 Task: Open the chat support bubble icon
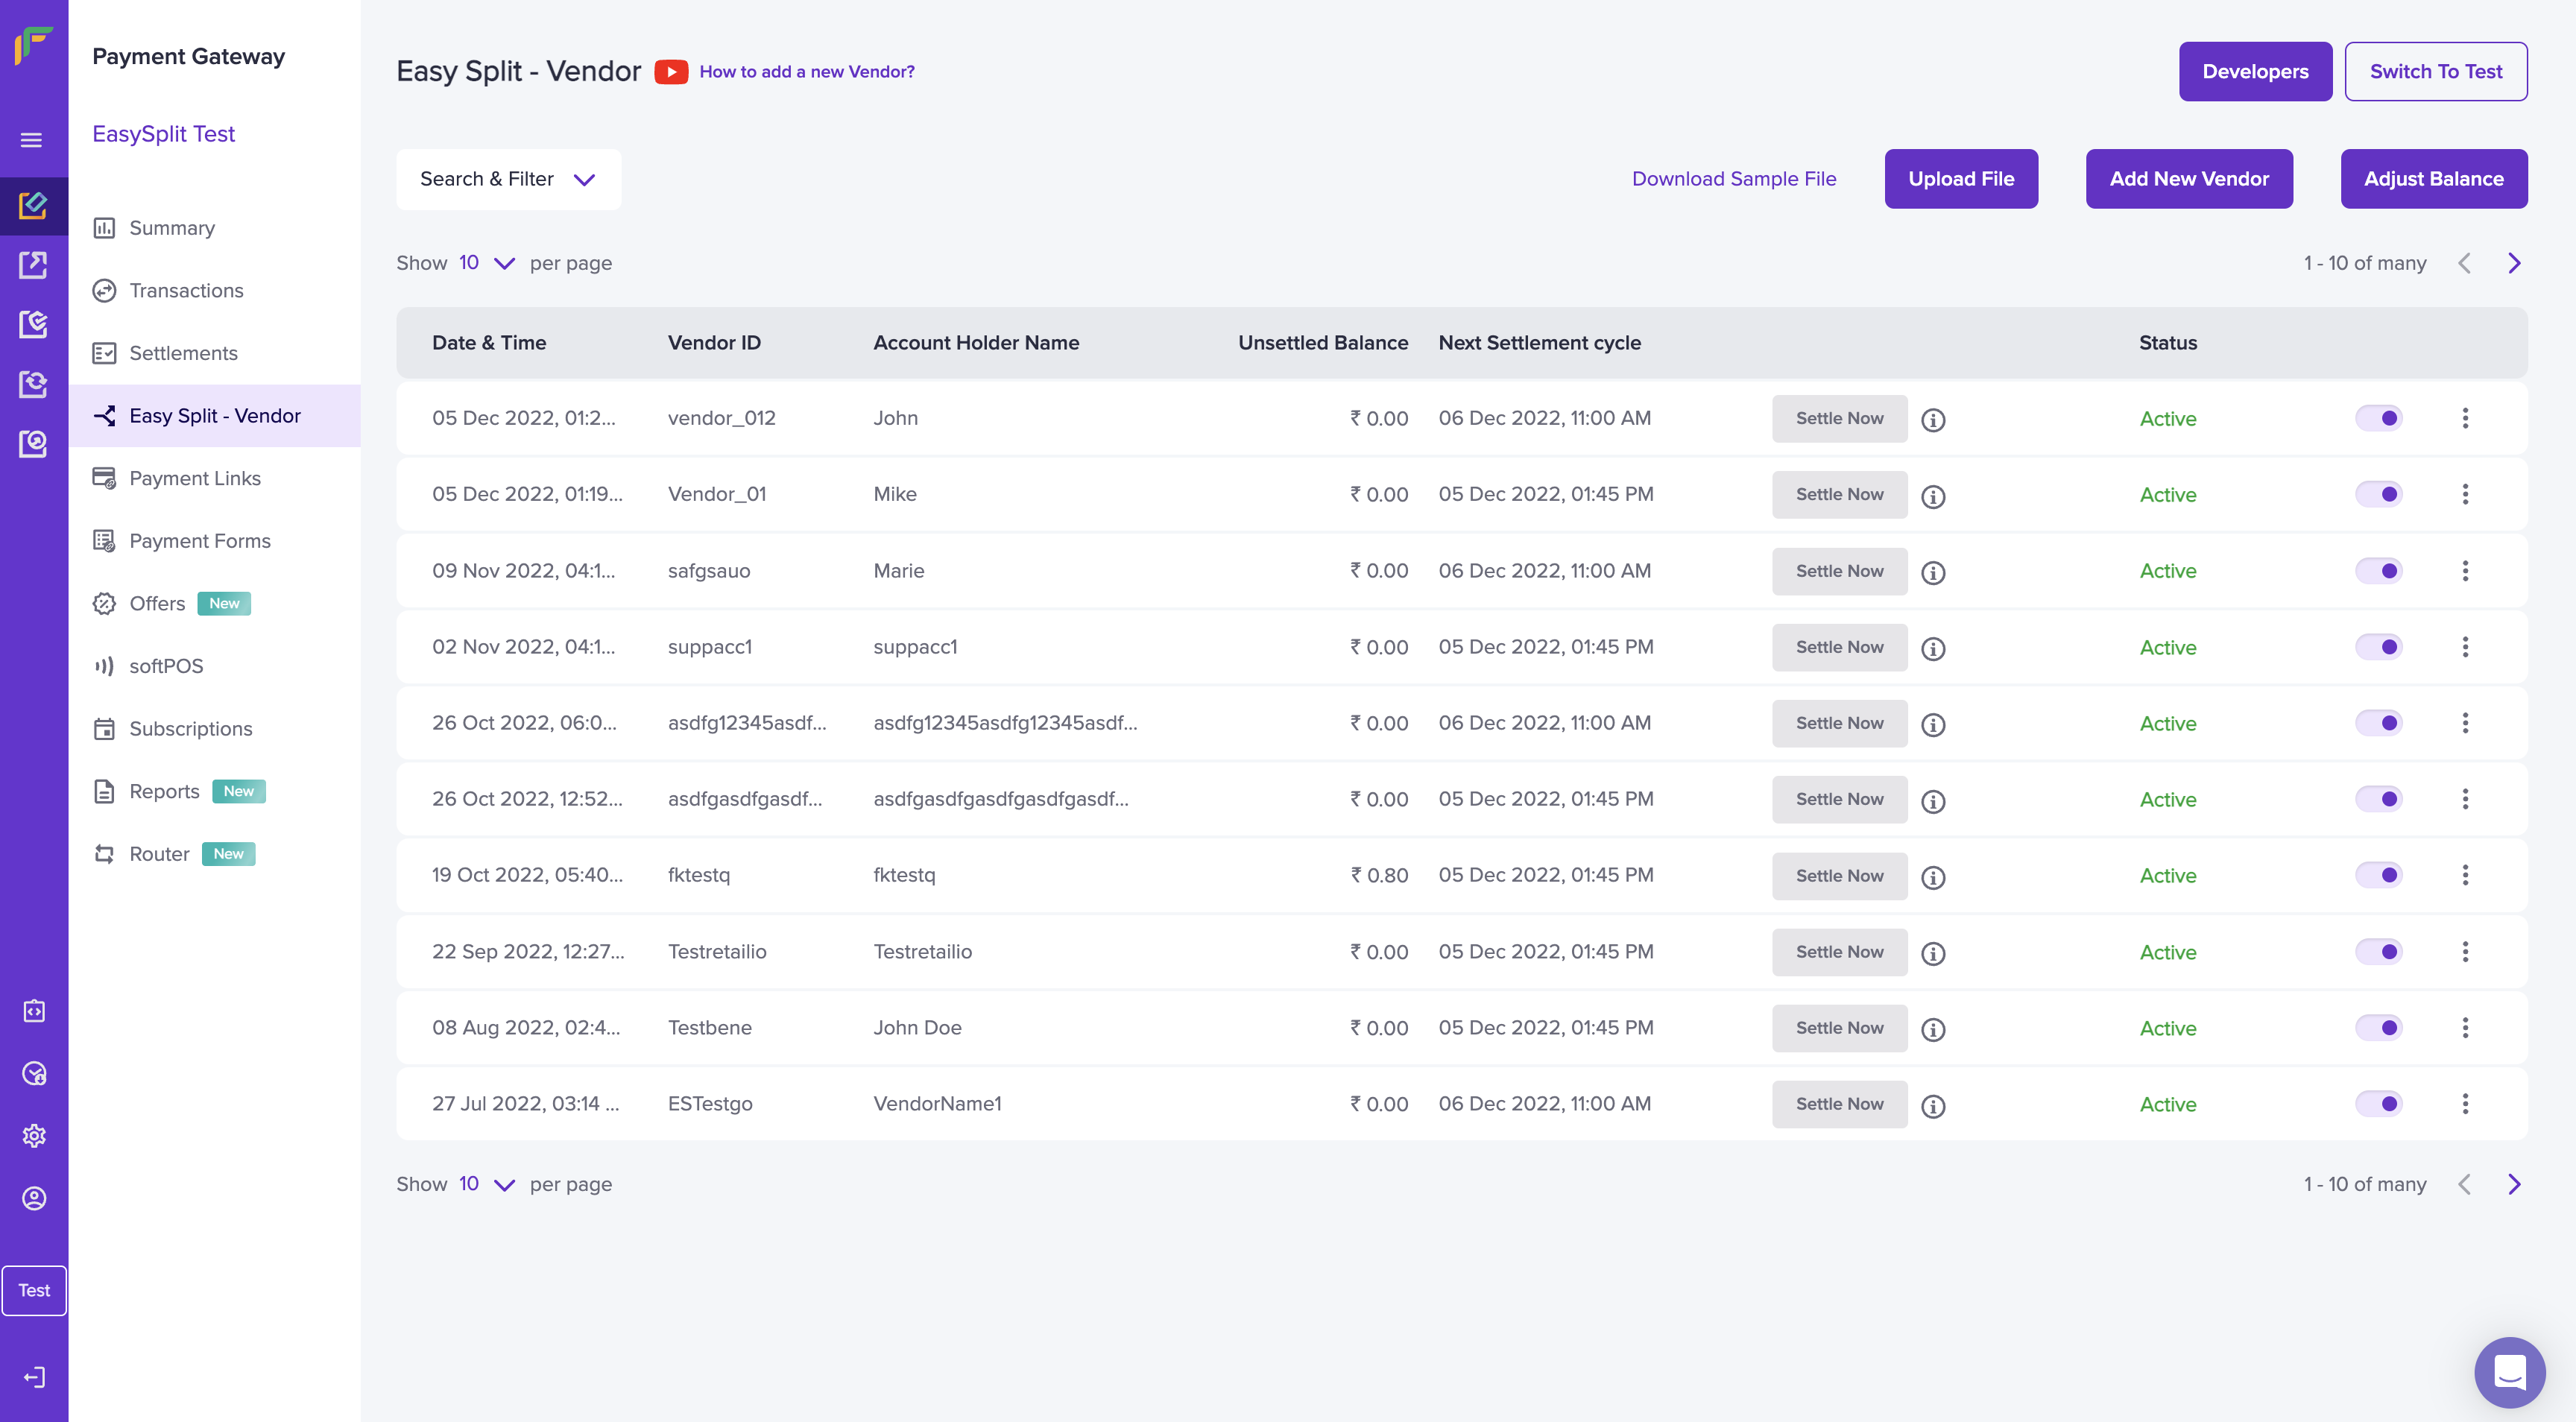(x=2509, y=1372)
